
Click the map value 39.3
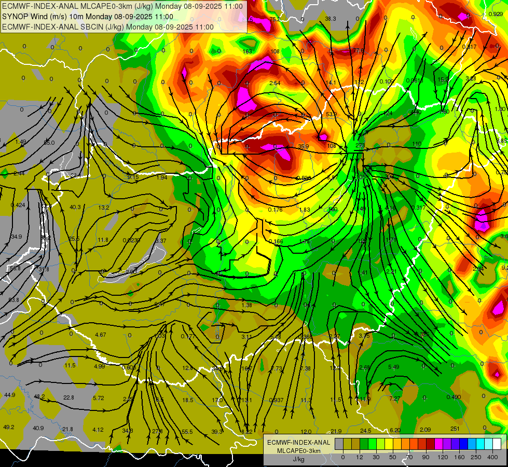click(x=217, y=432)
